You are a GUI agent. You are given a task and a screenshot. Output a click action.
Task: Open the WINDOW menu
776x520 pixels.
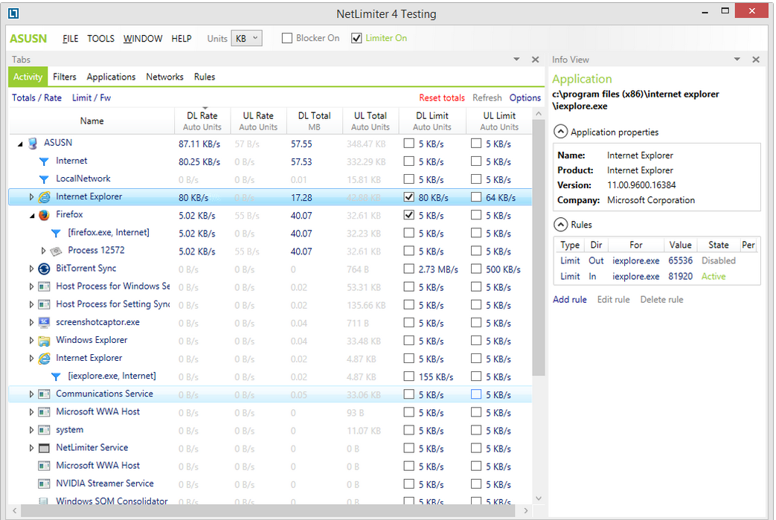coord(143,39)
